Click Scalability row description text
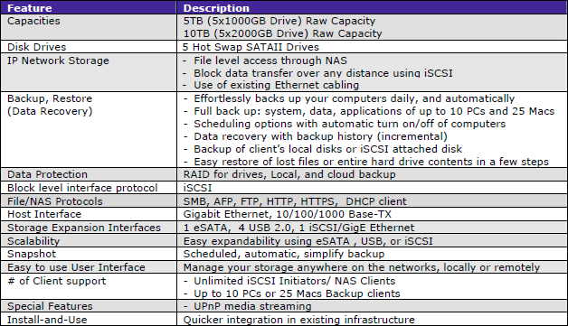 [x=308, y=241]
